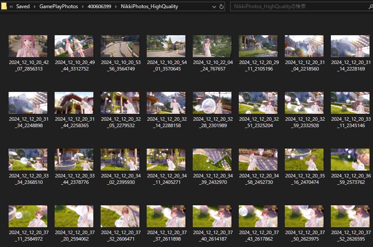Select thumbnail 2024_12_12_20_31_44_2258365

click(x=74, y=103)
